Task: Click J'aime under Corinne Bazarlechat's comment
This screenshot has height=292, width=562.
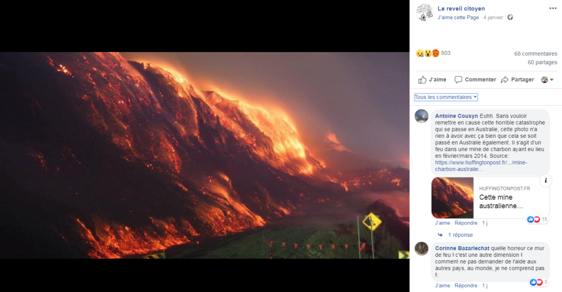Action: click(442, 285)
